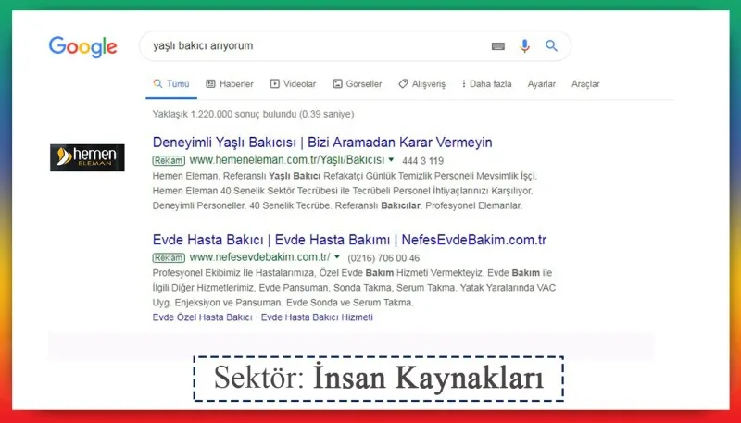This screenshot has height=423, width=741.
Task: Open the 'Evde Özel Hasta Bakıcı' sitelink
Action: 202,317
